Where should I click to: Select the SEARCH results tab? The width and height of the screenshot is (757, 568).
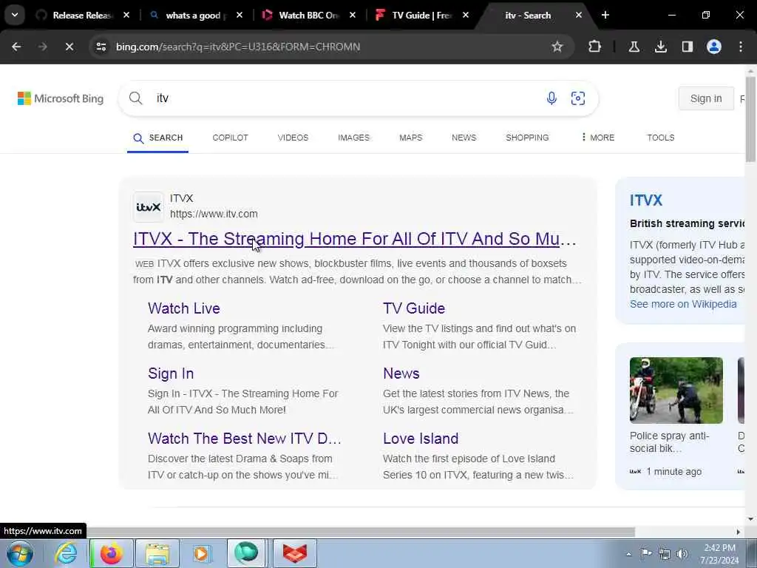point(158,138)
